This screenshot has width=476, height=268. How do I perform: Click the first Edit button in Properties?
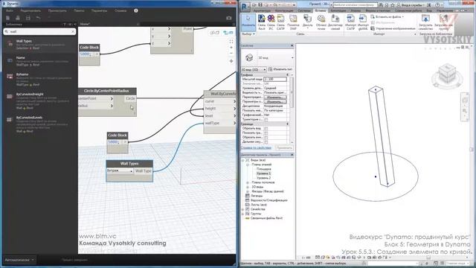(274, 98)
